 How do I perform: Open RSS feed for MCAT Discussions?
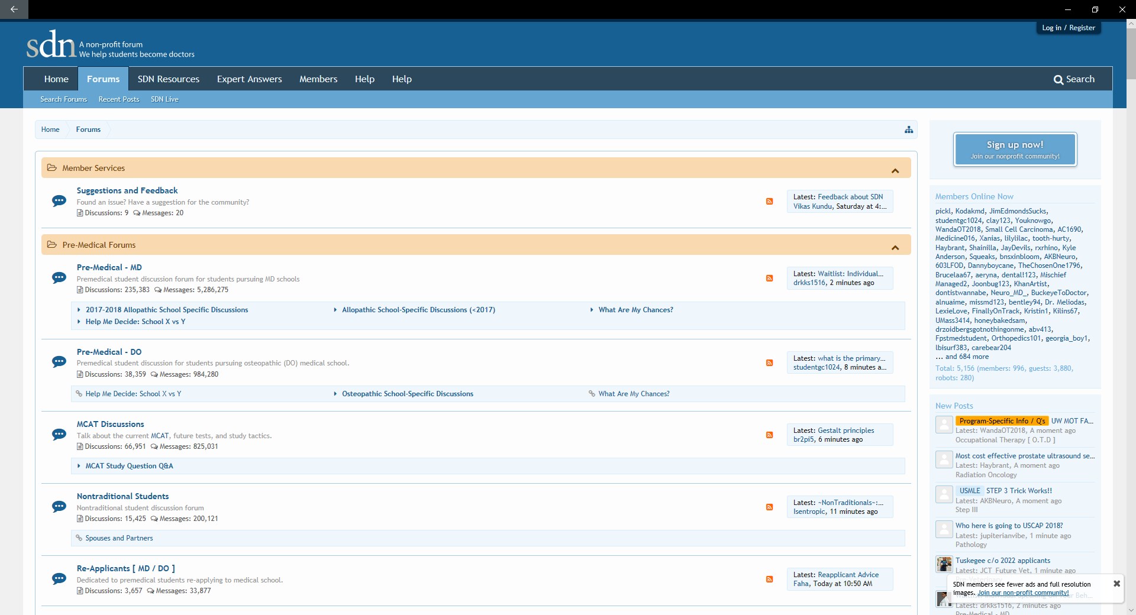769,435
